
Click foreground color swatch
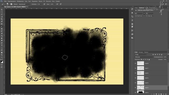(1, 61)
